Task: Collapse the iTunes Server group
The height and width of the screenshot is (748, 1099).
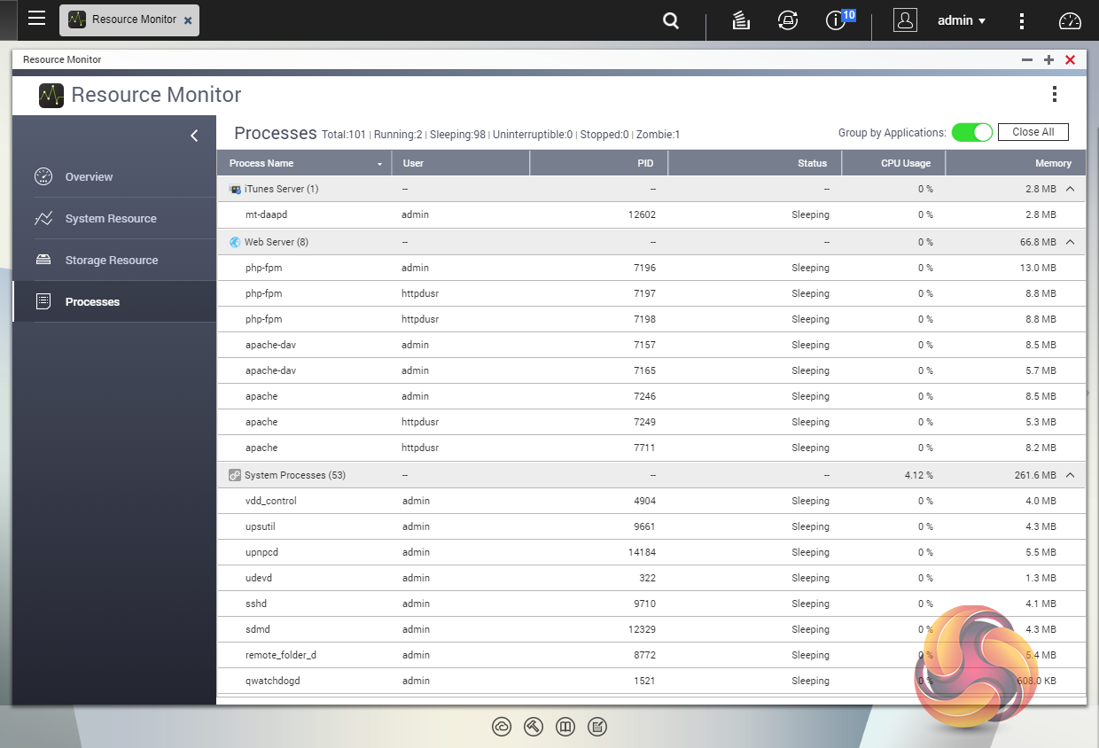Action: (1070, 189)
